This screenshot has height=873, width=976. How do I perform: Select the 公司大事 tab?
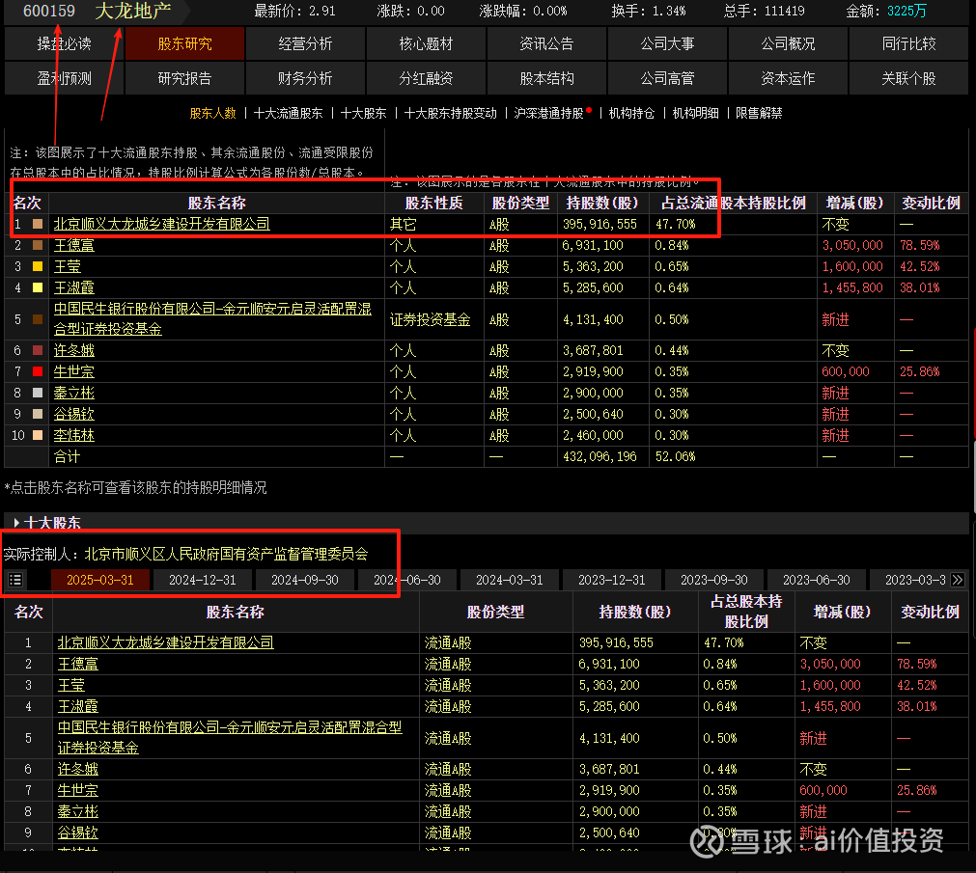pos(667,43)
